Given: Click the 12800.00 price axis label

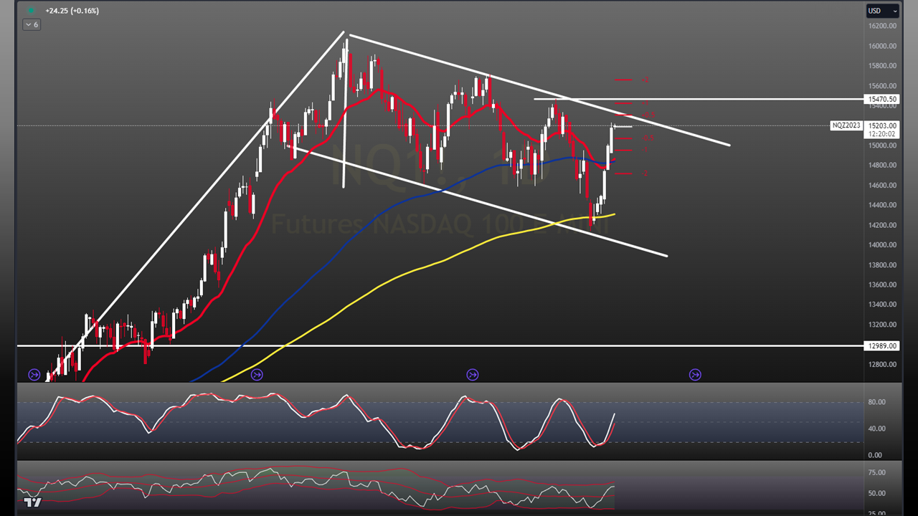Looking at the screenshot, I should (x=883, y=364).
